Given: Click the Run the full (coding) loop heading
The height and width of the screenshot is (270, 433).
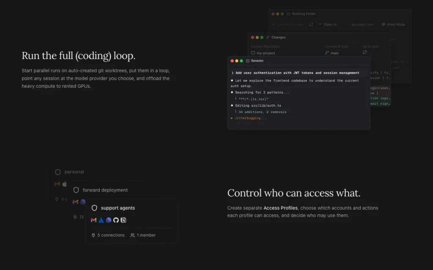Looking at the screenshot, I should click(x=78, y=56).
